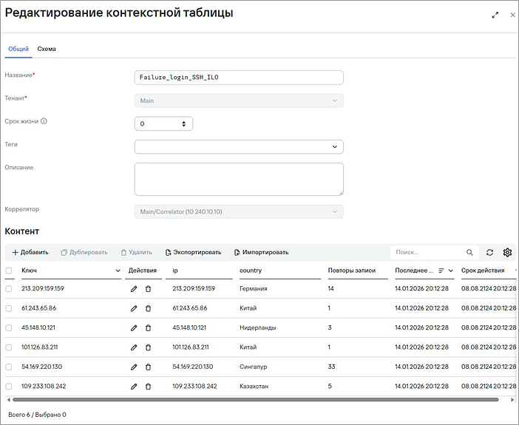This screenshot has height=425, width=519.
Task: Switch to the Общий tab
Action: (18, 49)
